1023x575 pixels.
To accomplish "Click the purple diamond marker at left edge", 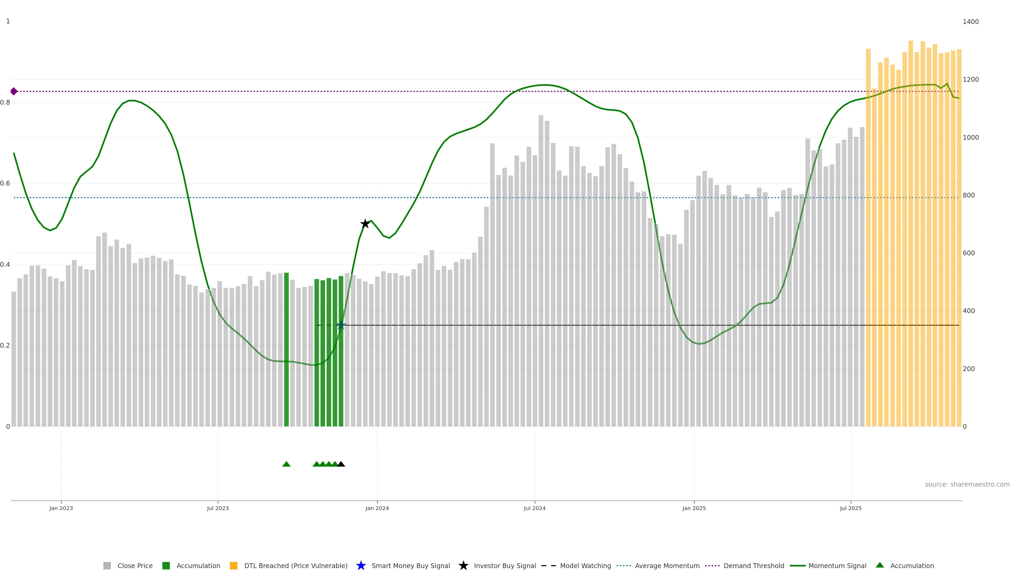I will (14, 91).
